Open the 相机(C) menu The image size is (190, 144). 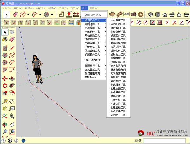click(x=41, y=8)
